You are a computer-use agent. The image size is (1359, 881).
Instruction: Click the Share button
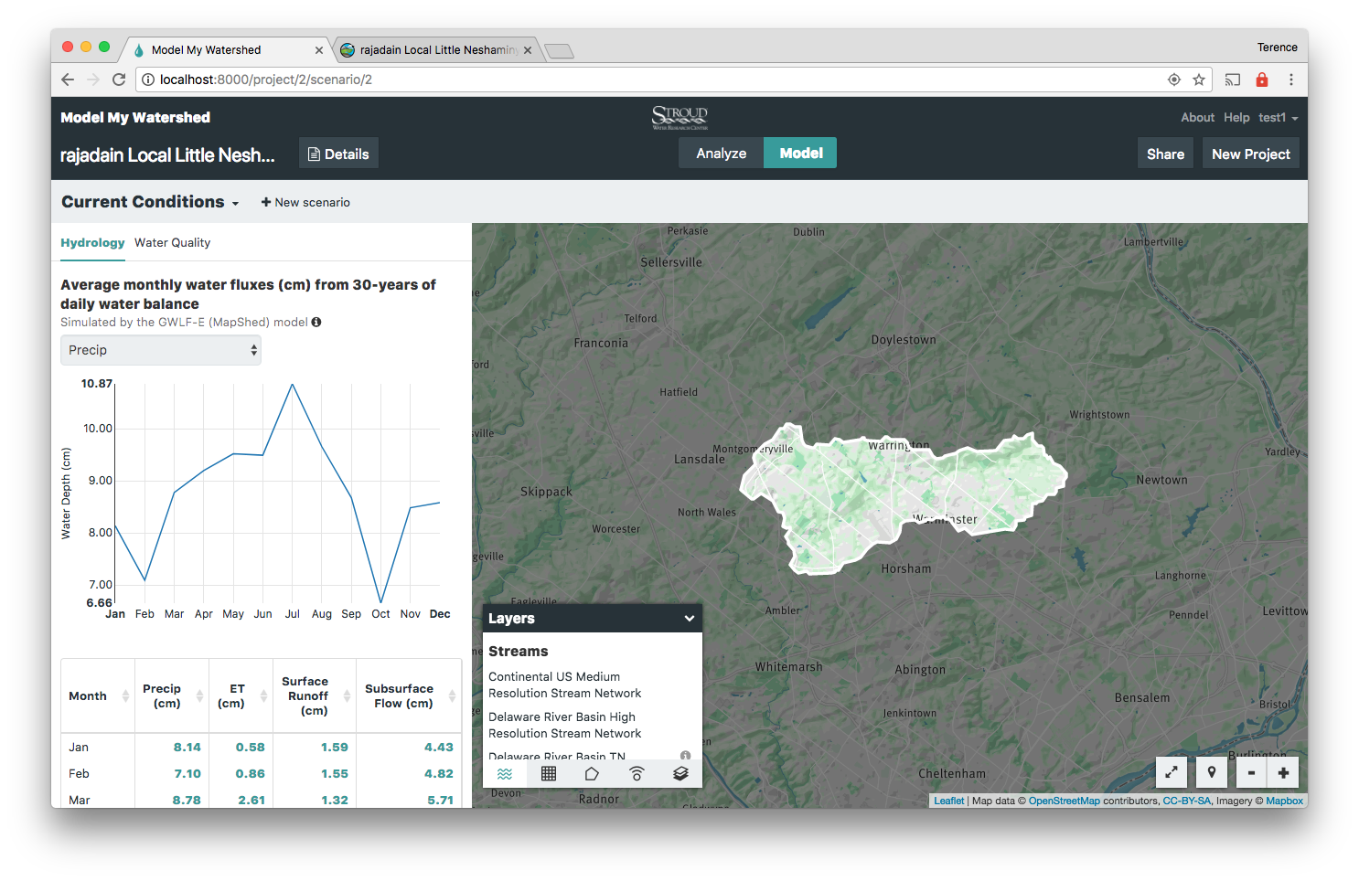[x=1165, y=154]
